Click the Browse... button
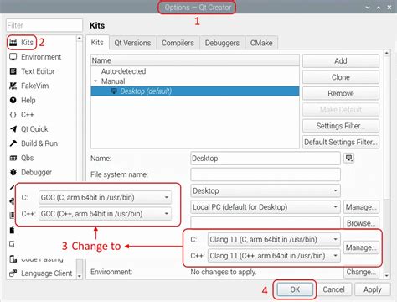This screenshot has width=397, height=302. [x=361, y=223]
